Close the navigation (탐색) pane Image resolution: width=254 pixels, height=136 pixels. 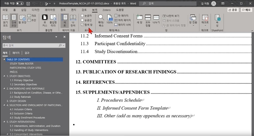click(x=65, y=37)
